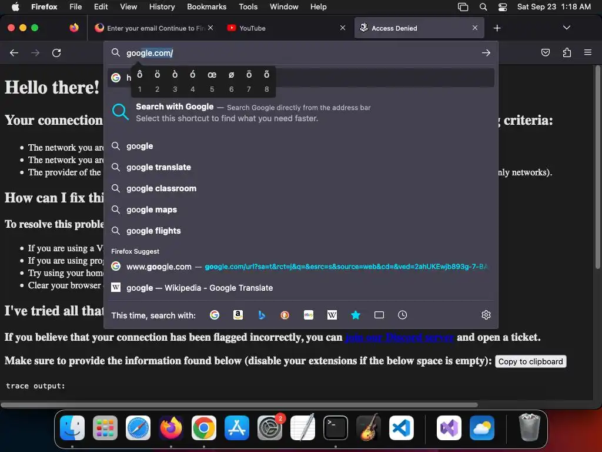602x452 pixels.
Task: Search this time with DuckDuckGo icon
Action: (x=285, y=315)
